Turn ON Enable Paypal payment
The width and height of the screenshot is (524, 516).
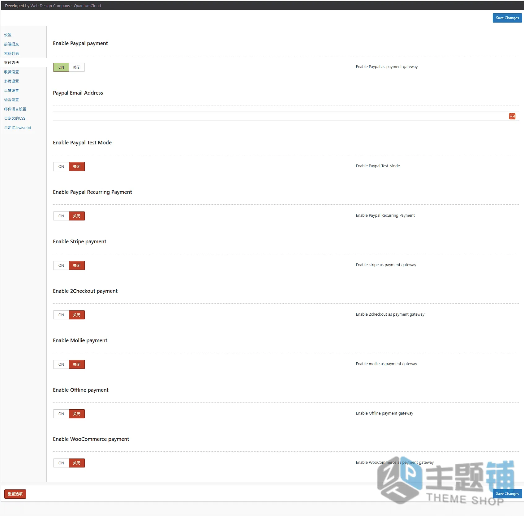pos(61,67)
